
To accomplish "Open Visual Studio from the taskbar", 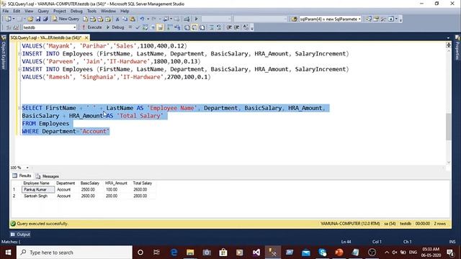I will pyautogui.click(x=256, y=253).
